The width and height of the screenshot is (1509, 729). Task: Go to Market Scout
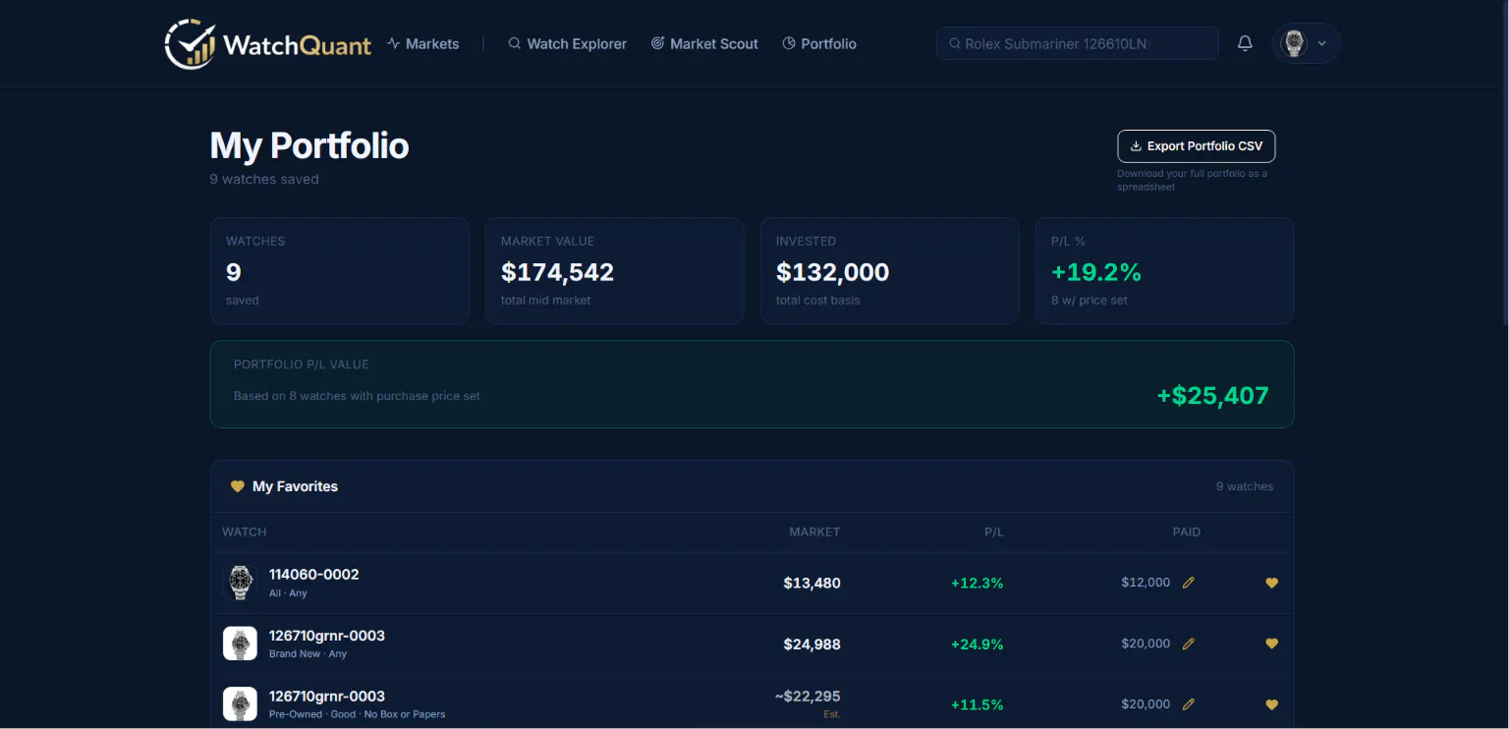(704, 44)
